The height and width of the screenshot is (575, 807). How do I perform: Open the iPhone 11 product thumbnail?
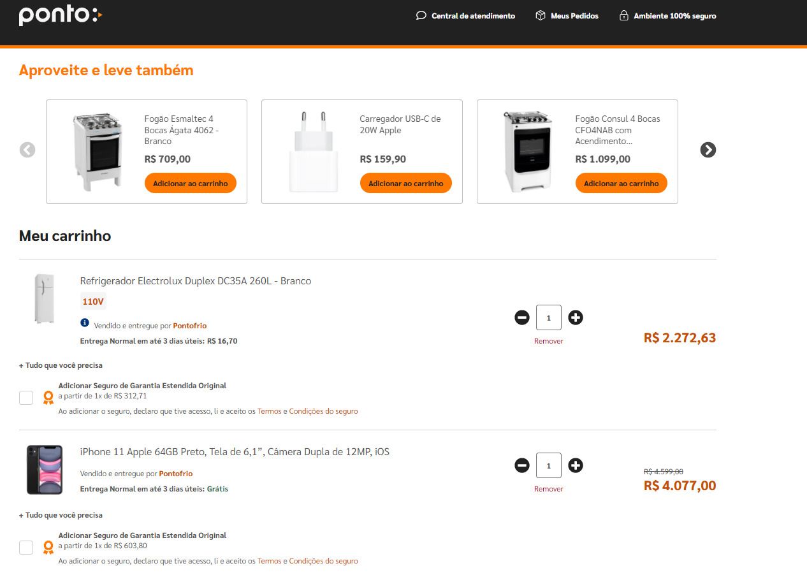click(x=45, y=470)
